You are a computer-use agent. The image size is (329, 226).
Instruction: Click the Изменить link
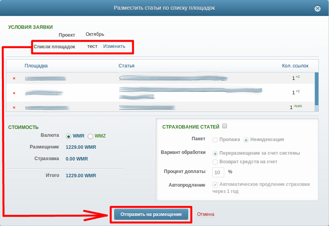[x=114, y=46]
